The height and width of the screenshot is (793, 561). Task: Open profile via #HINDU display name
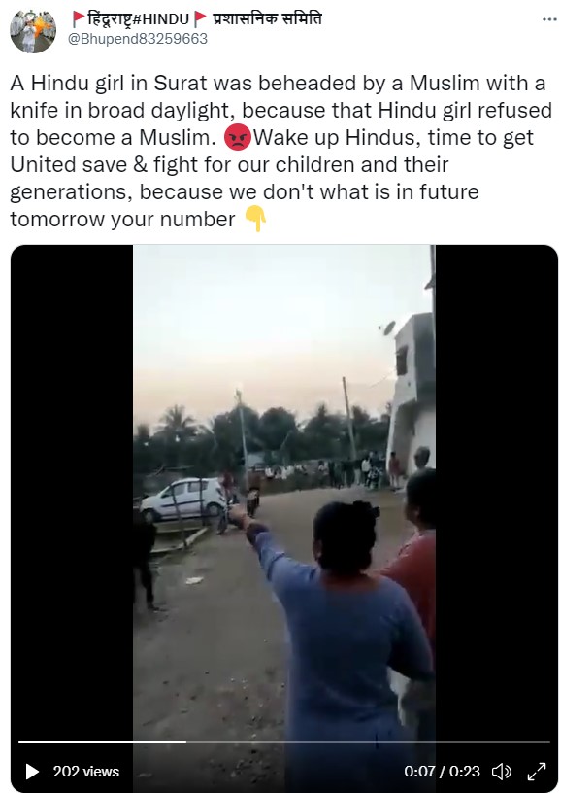pyautogui.click(x=139, y=19)
